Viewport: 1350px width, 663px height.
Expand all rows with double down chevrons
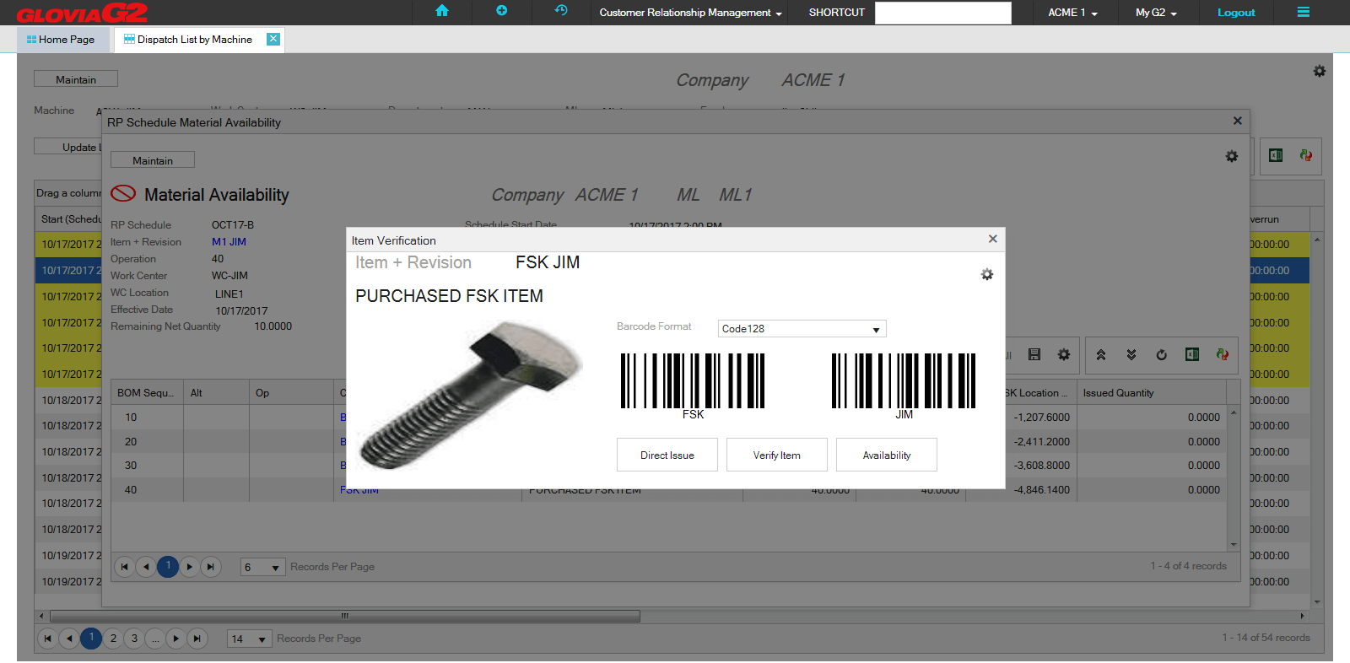1131,355
